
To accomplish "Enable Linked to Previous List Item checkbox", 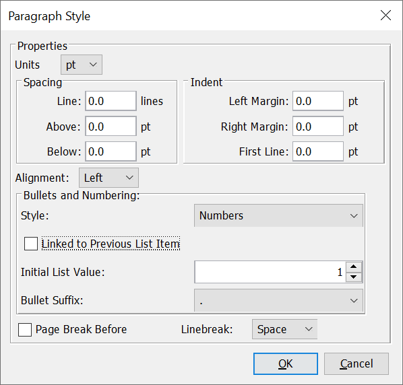I will 31,244.
